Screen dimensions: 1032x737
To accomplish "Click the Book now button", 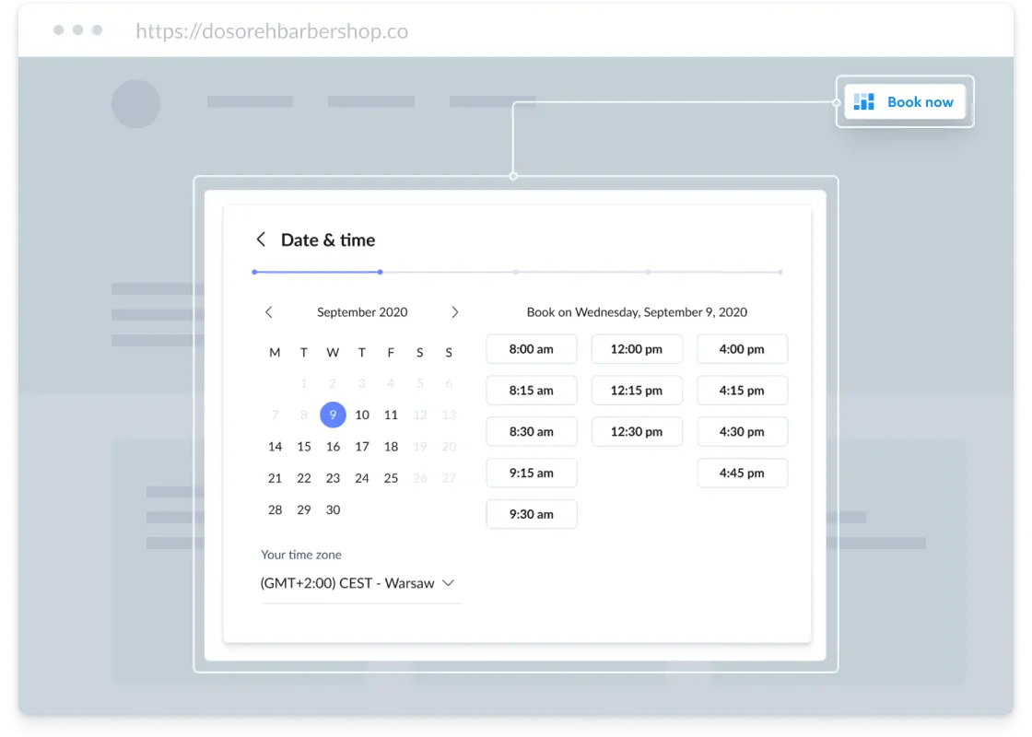I will [x=905, y=102].
